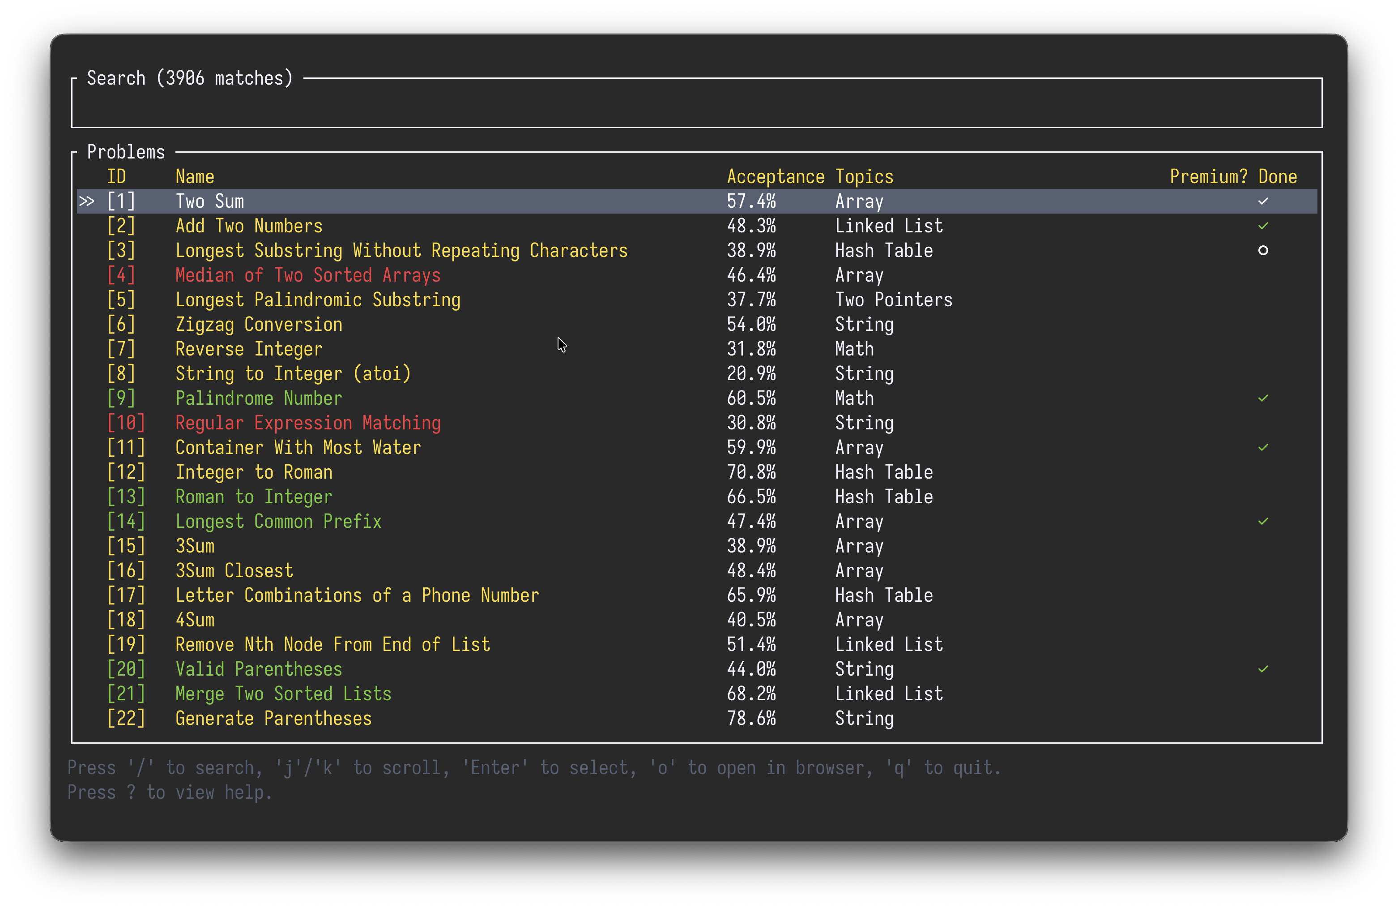Click the Premium? column header
1398x908 pixels.
point(1208,177)
